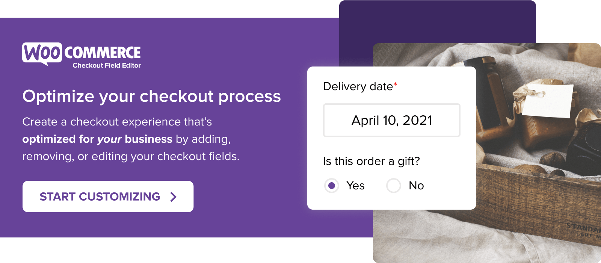Click the purple filled Yes radio indicator
The height and width of the screenshot is (263, 601).
tap(332, 185)
